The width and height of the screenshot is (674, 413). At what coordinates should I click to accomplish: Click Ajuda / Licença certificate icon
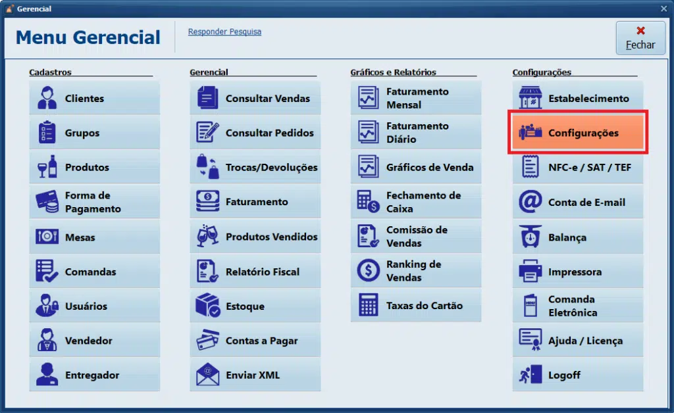click(530, 340)
